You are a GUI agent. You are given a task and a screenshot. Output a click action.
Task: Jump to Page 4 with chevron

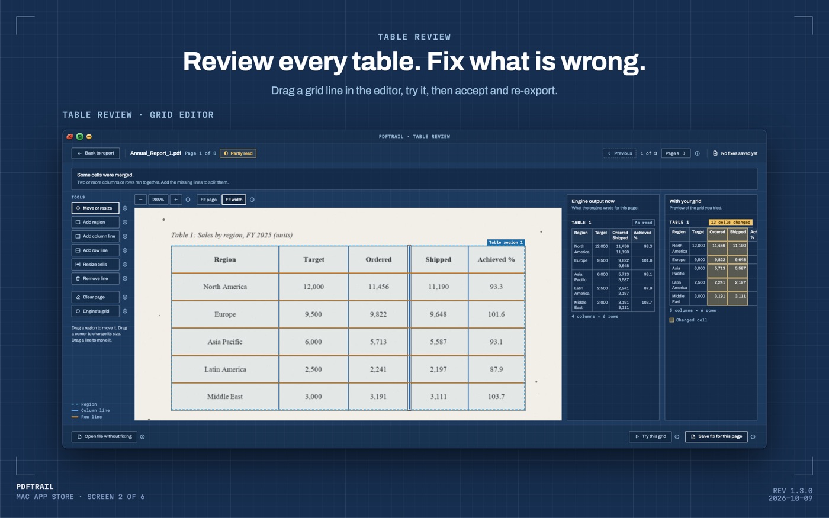tap(676, 153)
